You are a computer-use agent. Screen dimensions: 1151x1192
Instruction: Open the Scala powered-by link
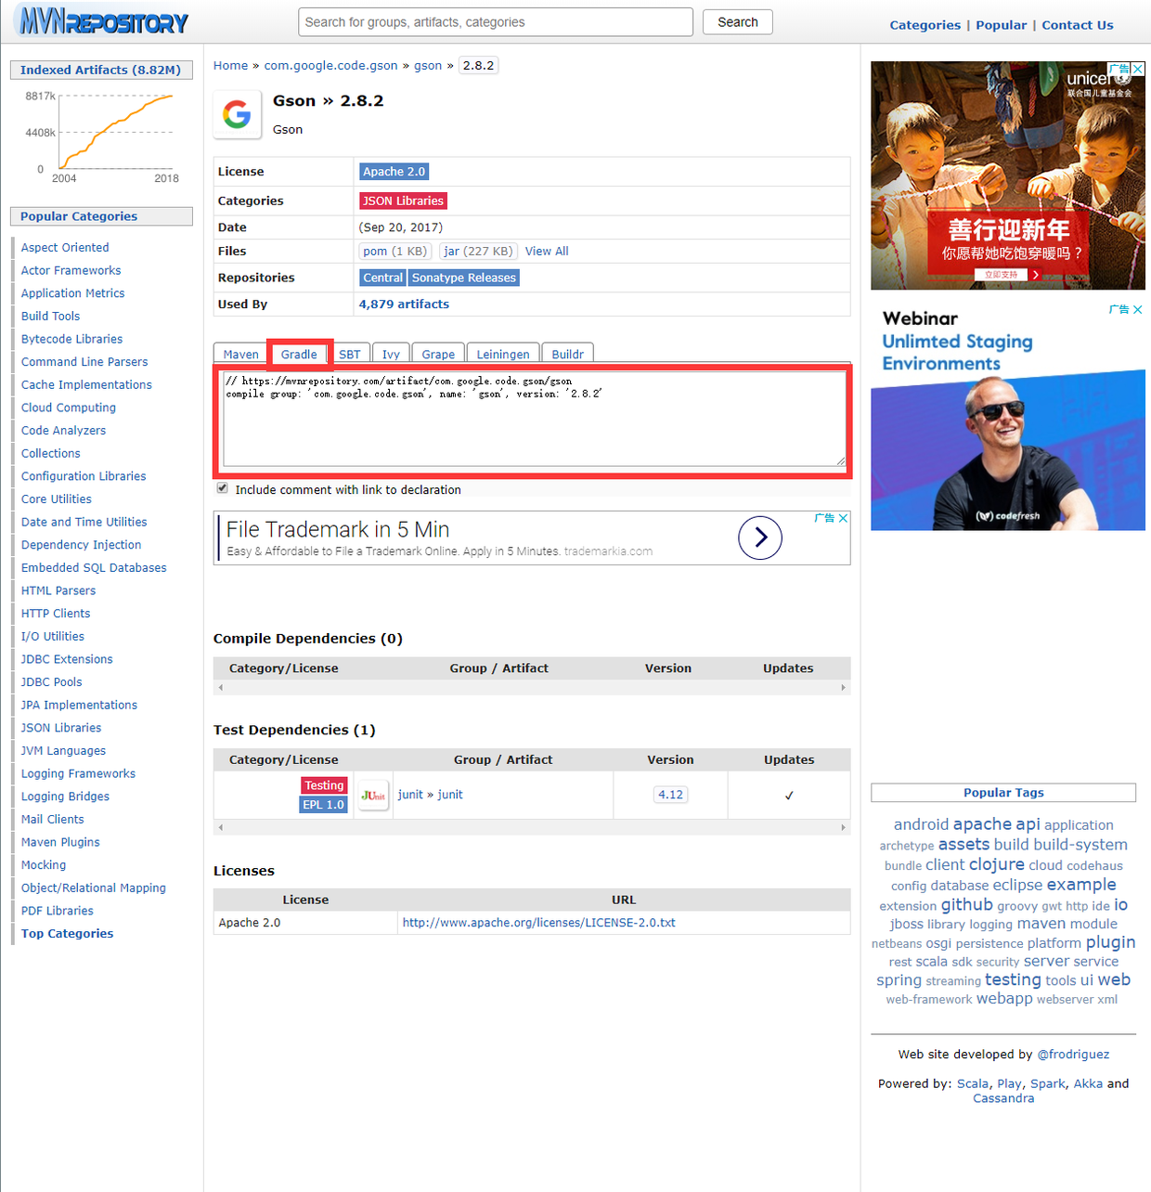(973, 1083)
